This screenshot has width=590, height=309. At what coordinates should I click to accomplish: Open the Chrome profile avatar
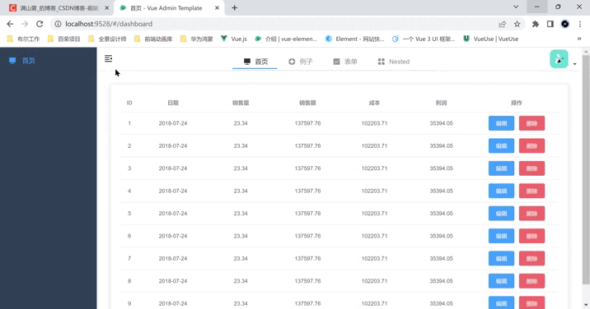pos(565,24)
